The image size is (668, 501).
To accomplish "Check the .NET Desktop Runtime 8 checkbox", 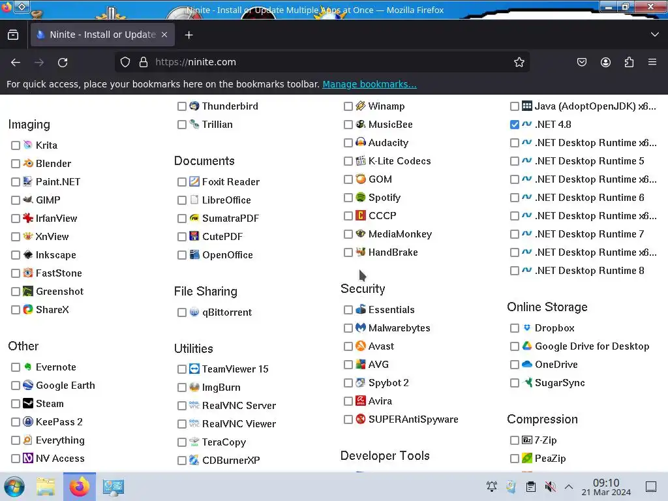I will 514,271.
